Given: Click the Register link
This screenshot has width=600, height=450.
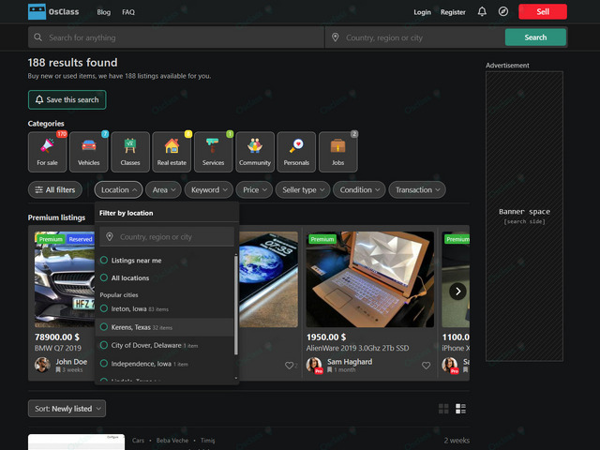Looking at the screenshot, I should tap(453, 12).
